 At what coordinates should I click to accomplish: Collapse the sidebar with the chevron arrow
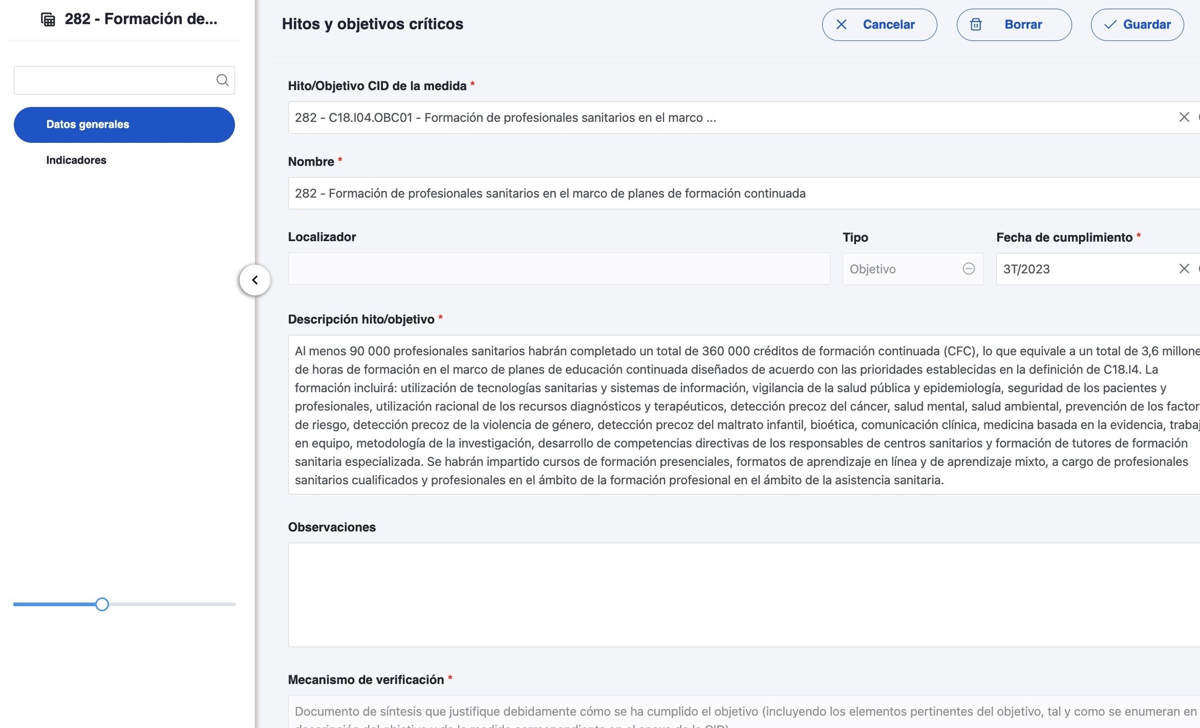tap(255, 280)
